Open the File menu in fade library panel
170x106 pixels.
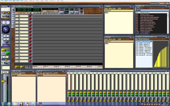pos(138,39)
